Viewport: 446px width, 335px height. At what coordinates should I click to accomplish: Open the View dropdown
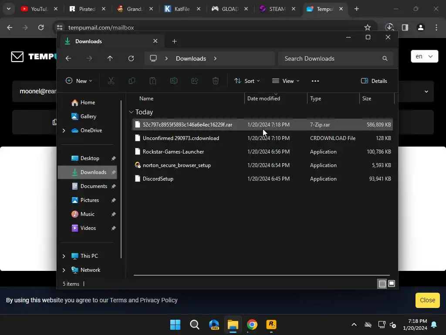[x=286, y=81]
